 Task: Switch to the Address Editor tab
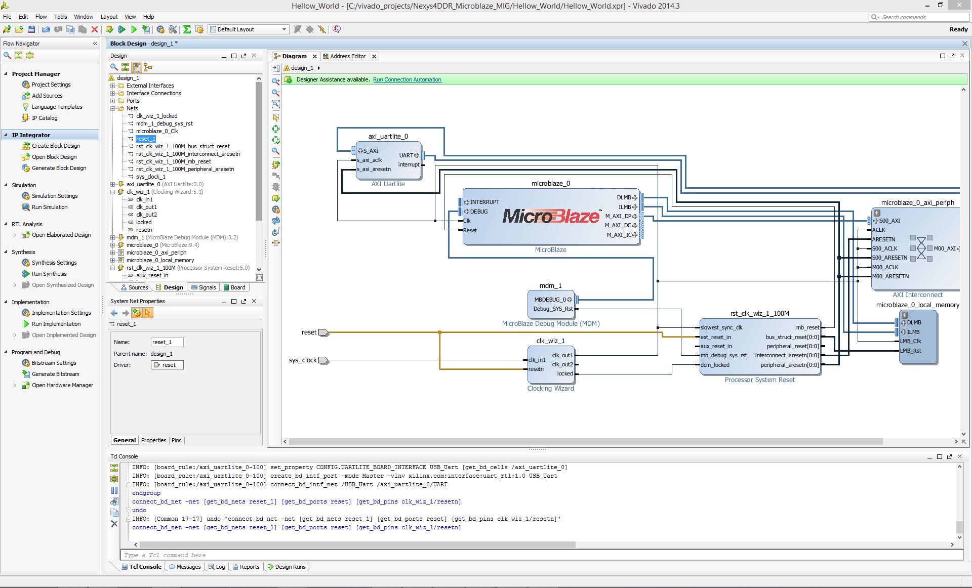pyautogui.click(x=348, y=56)
